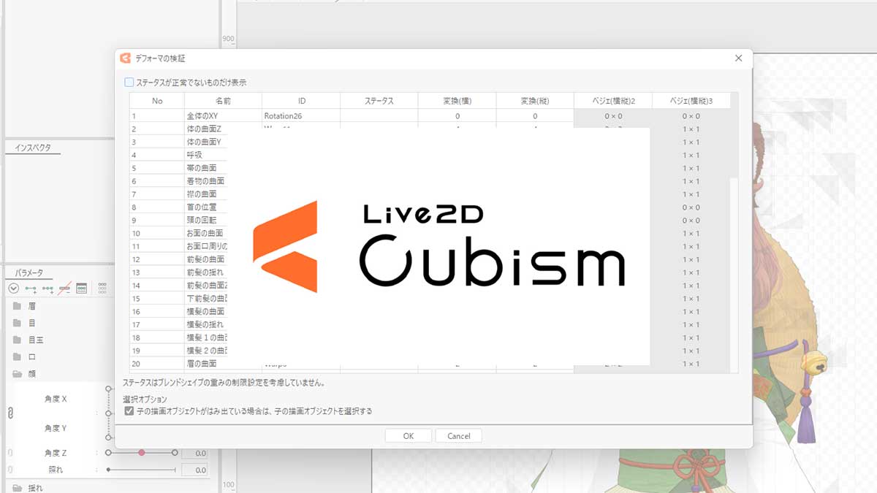The width and height of the screenshot is (877, 493).
Task: Select the 横髪の曲面 deformer name
Action: point(205,312)
